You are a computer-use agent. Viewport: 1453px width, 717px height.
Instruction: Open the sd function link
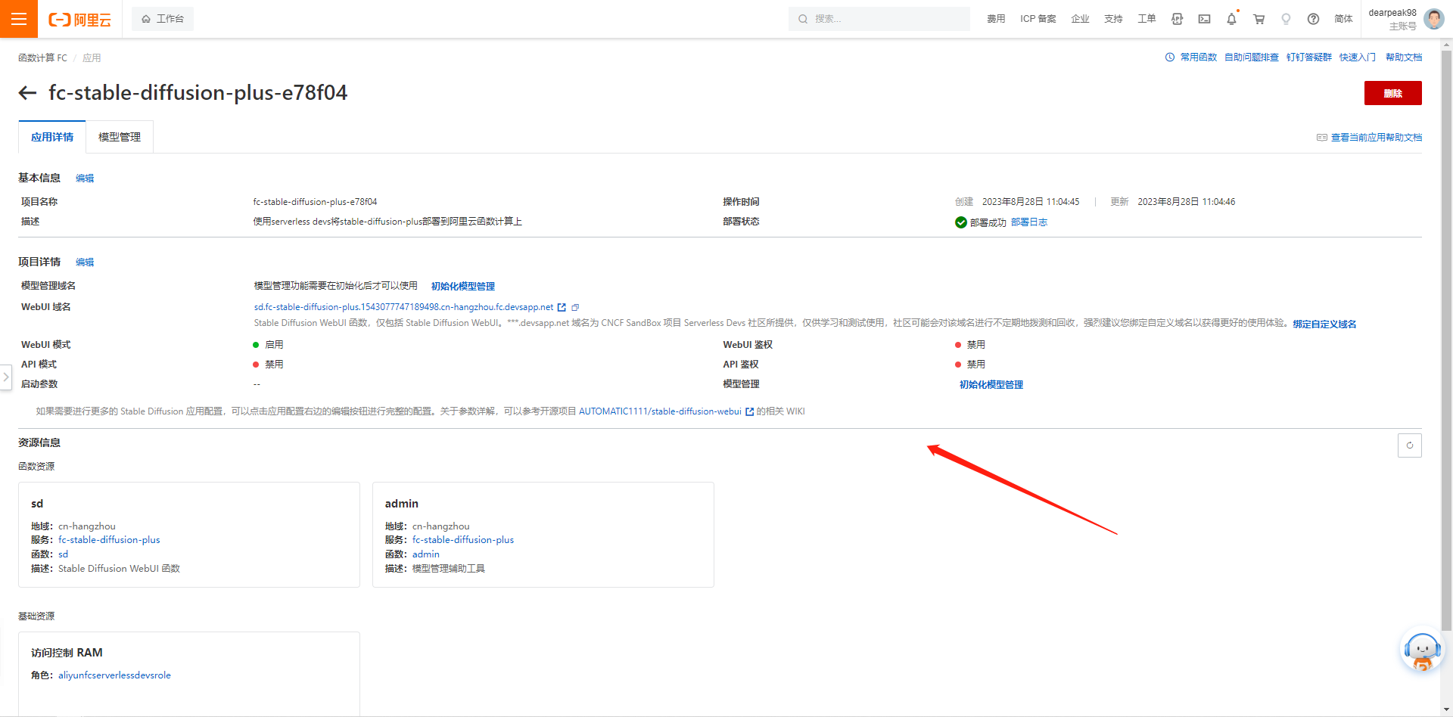coord(63,554)
